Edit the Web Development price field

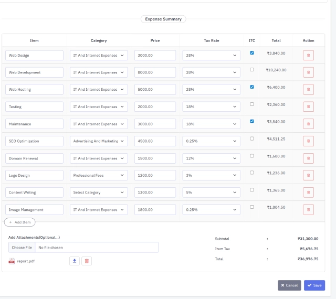point(155,72)
